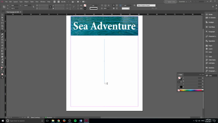This screenshot has height=123, width=218.
Task: Click rotate 90° clockwise icon
Action: (x=67, y=5)
